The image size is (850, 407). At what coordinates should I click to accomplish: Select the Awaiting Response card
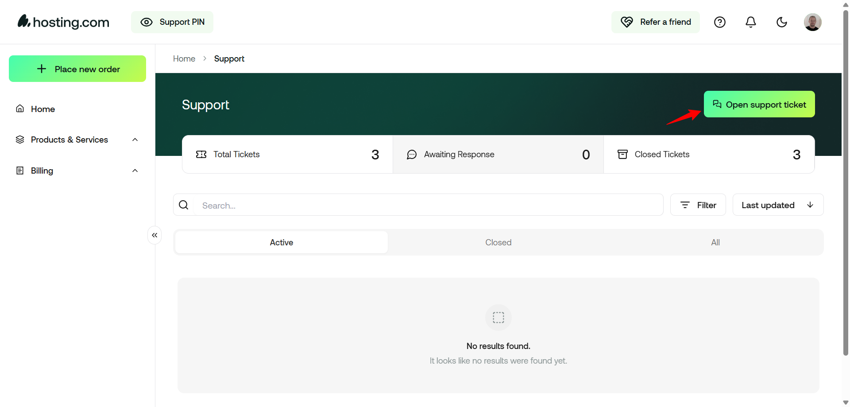[x=498, y=154]
